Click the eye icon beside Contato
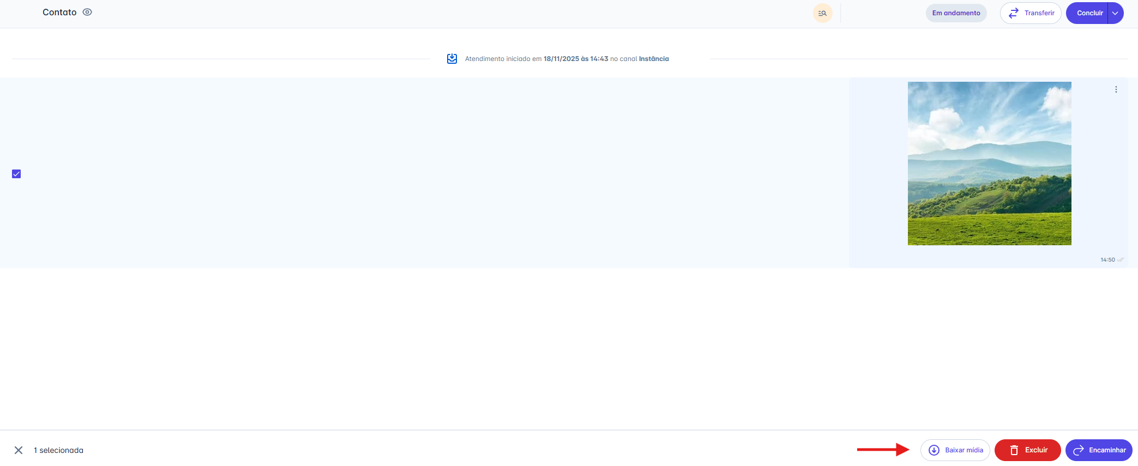The image size is (1138, 466). coord(87,12)
